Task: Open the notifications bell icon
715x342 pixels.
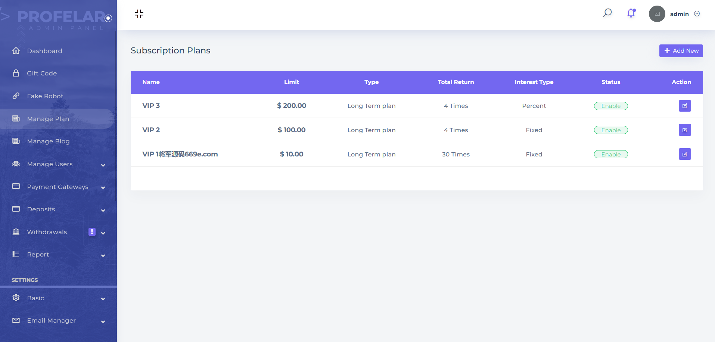Action: click(631, 13)
